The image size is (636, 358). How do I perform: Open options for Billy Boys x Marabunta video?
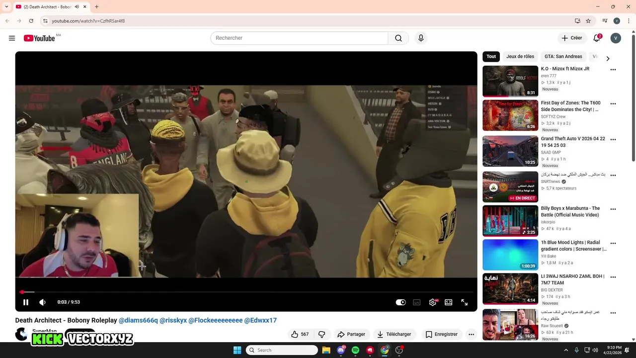tap(613, 209)
